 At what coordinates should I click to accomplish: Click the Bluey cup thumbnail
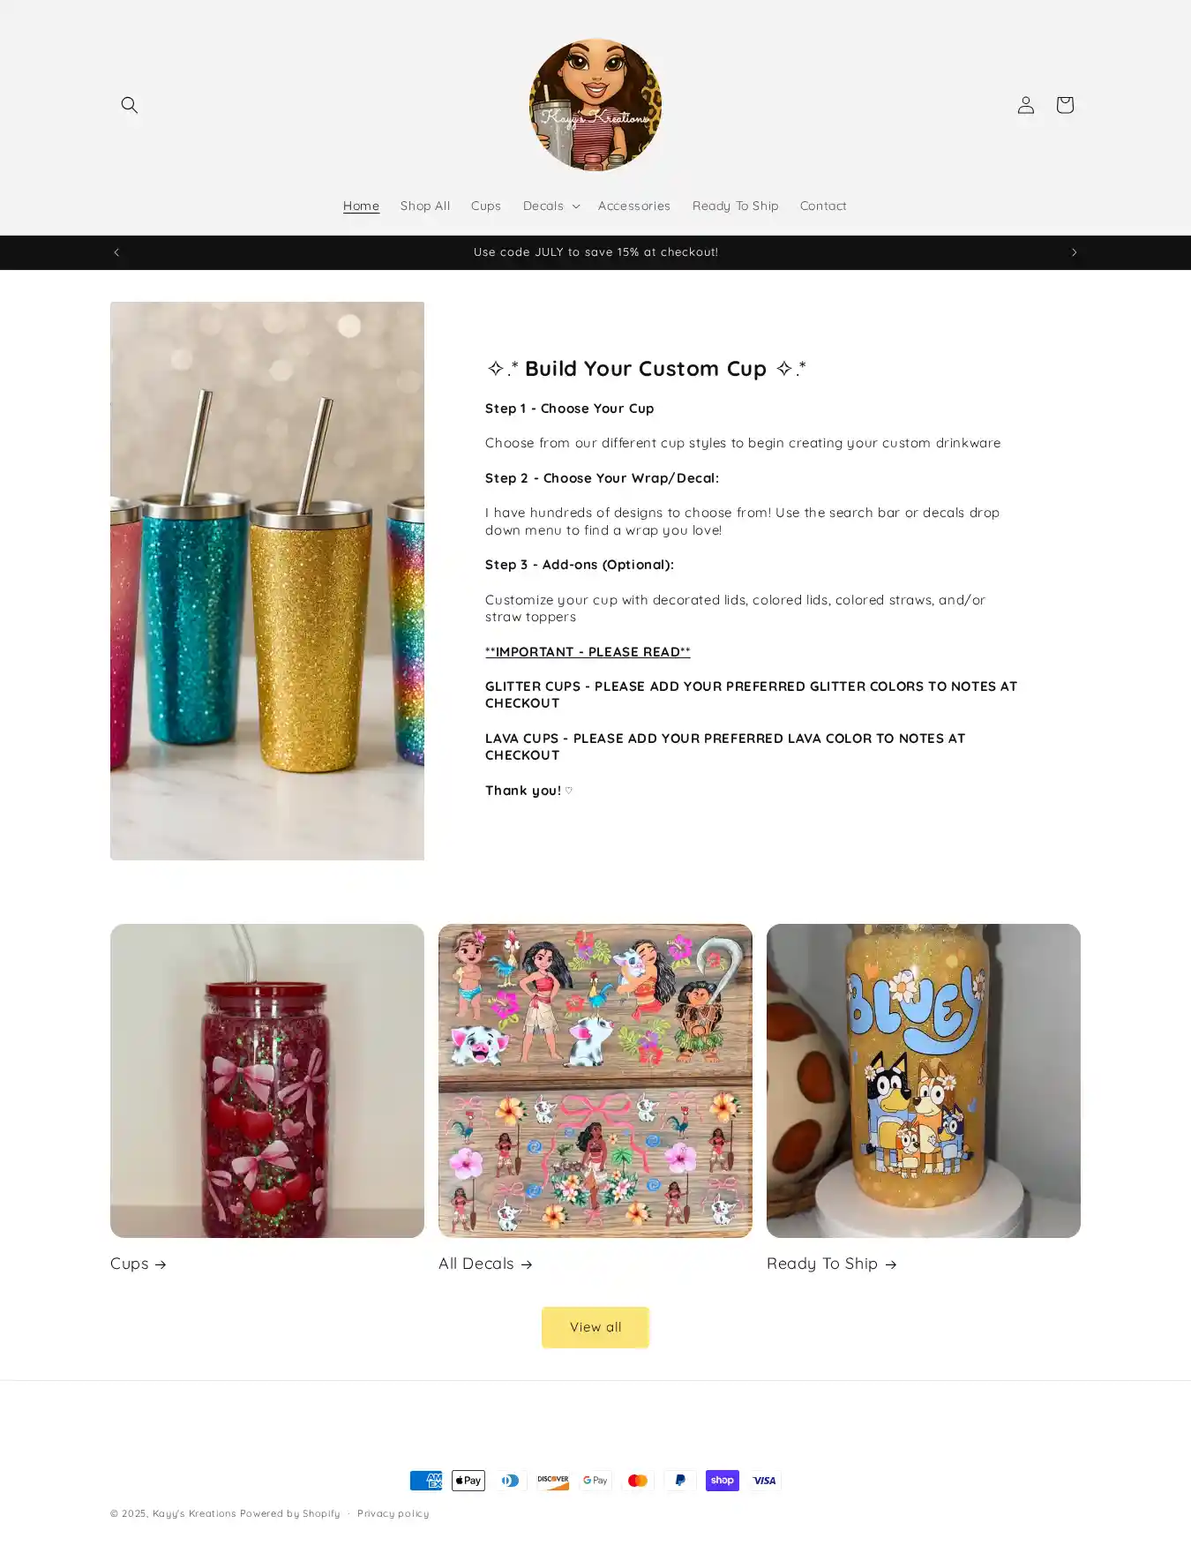923,1080
